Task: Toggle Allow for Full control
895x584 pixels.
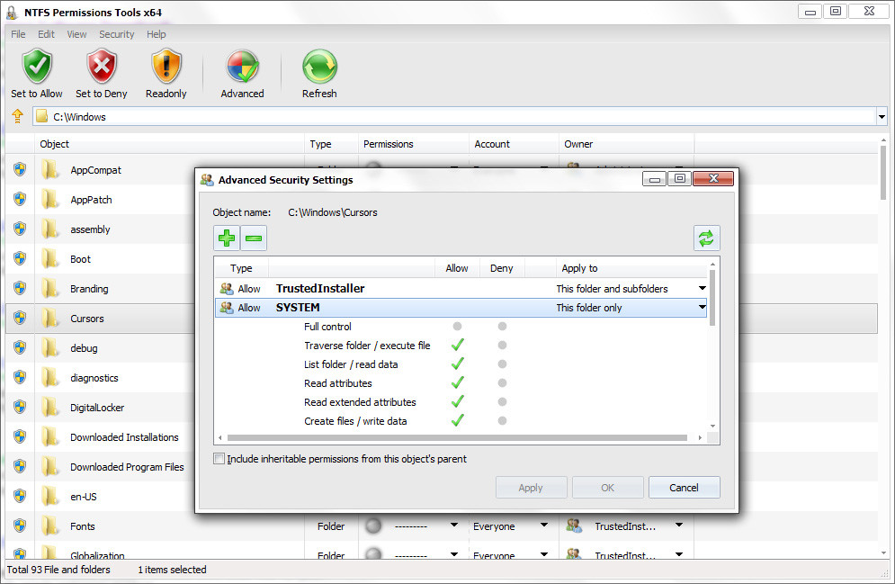Action: pyautogui.click(x=457, y=327)
